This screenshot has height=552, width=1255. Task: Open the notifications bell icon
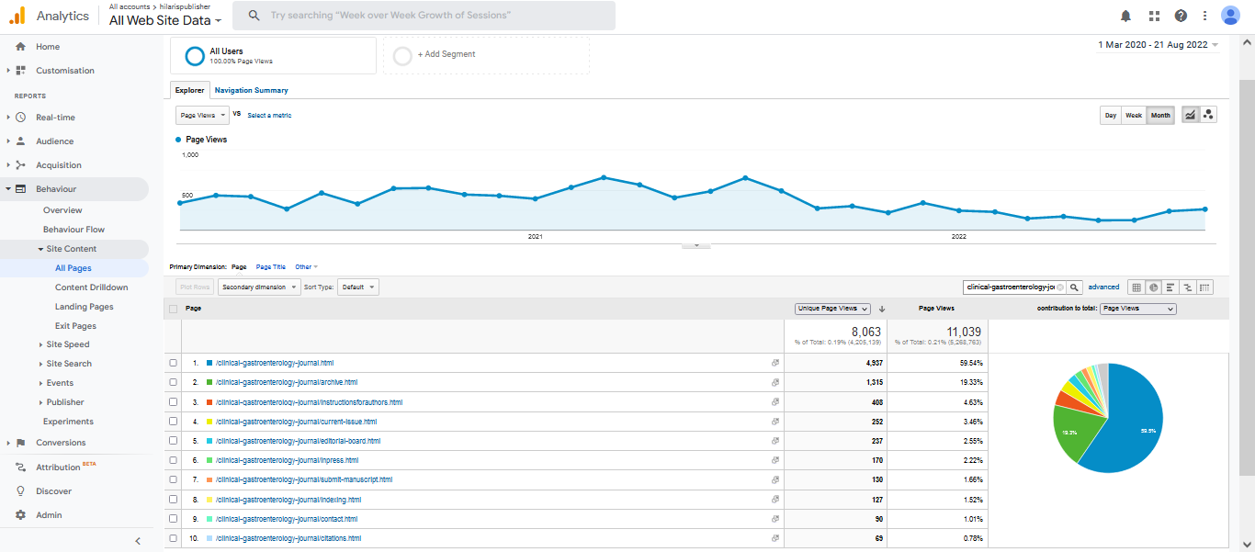coord(1125,16)
